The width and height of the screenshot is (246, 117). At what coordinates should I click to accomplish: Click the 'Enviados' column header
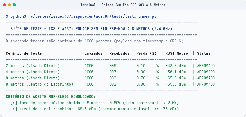pyautogui.click(x=94, y=53)
